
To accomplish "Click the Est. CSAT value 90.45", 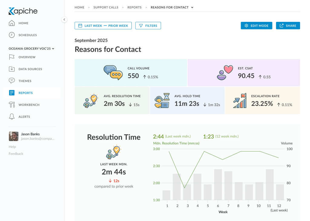I will point(246,76).
